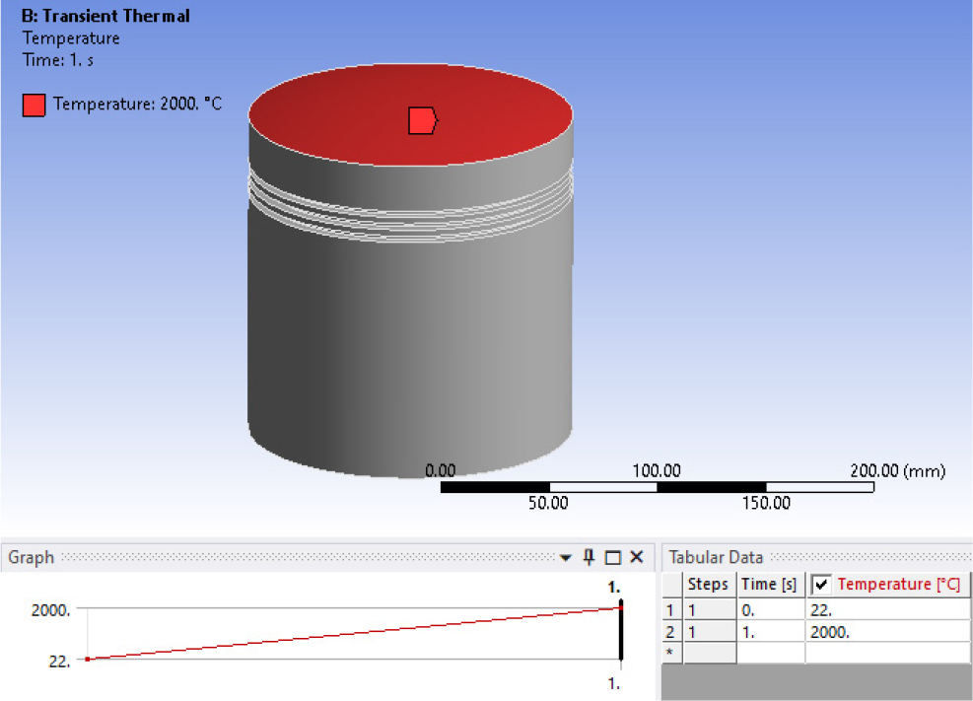Click the Graph panel title
The image size is (973, 701).
31,557
